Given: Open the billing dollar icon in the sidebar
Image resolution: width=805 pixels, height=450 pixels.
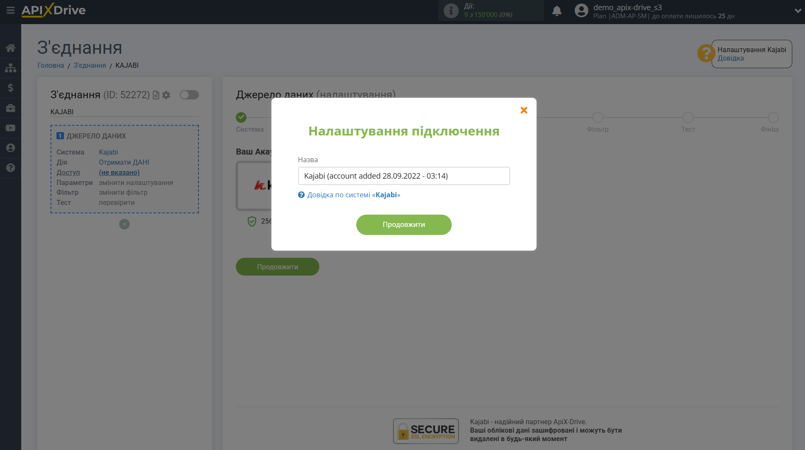Looking at the screenshot, I should pos(11,88).
